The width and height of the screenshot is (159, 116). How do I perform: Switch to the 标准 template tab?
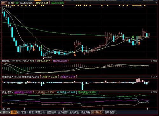pos(31,112)
